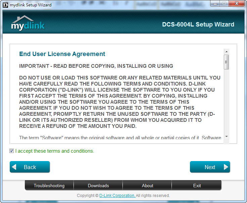Click the D-Link icon in the title bar
This screenshot has height=203, width=247.
(5, 5)
